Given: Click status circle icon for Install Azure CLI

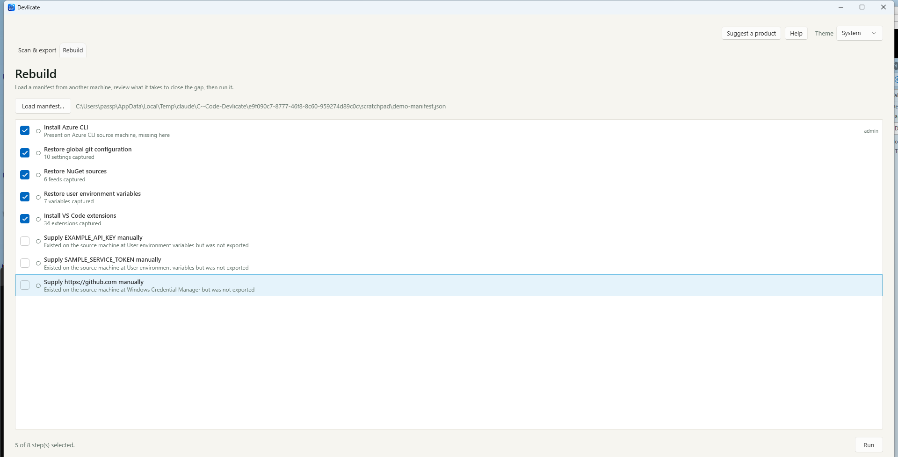Looking at the screenshot, I should click(x=38, y=131).
